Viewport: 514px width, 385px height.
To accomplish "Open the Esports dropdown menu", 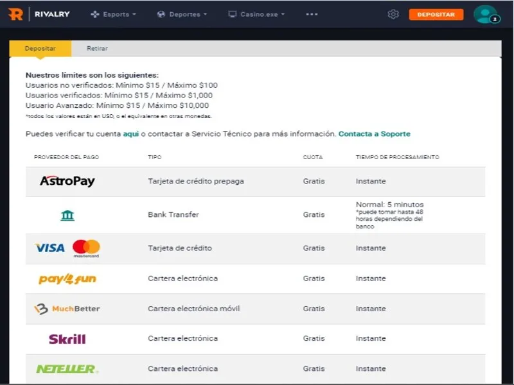I will click(x=113, y=14).
